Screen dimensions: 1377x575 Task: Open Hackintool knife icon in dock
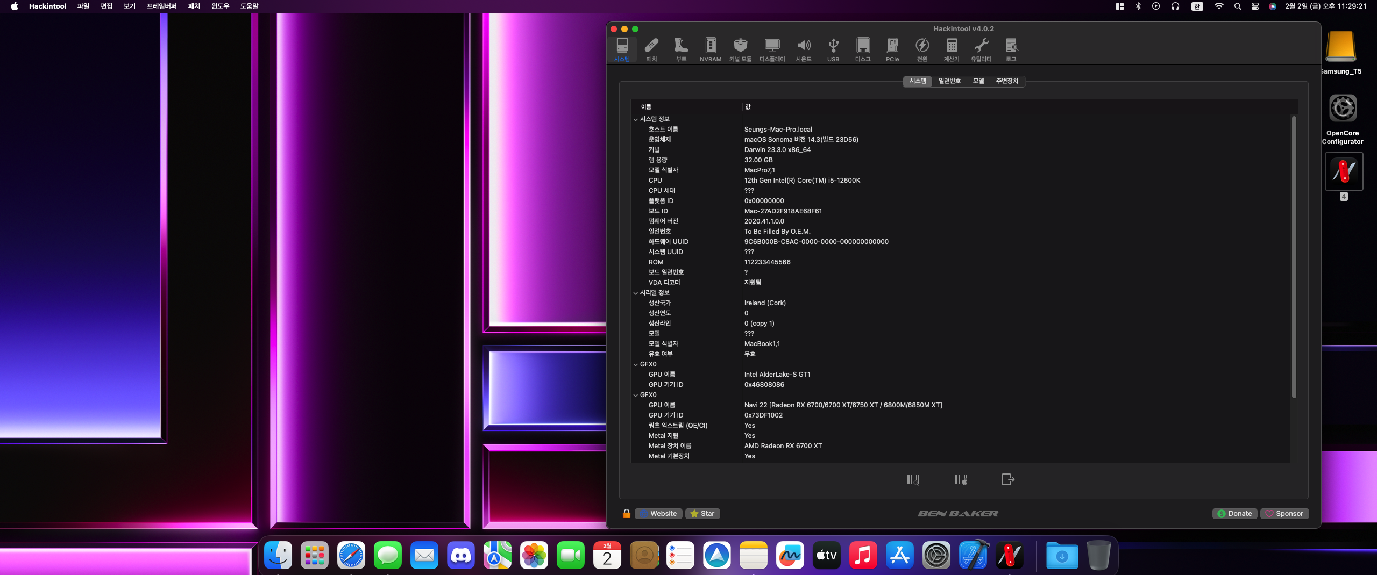(1009, 555)
